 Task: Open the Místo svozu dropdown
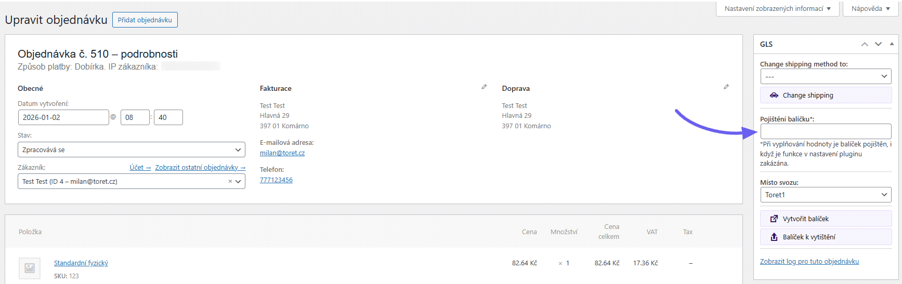pos(826,195)
